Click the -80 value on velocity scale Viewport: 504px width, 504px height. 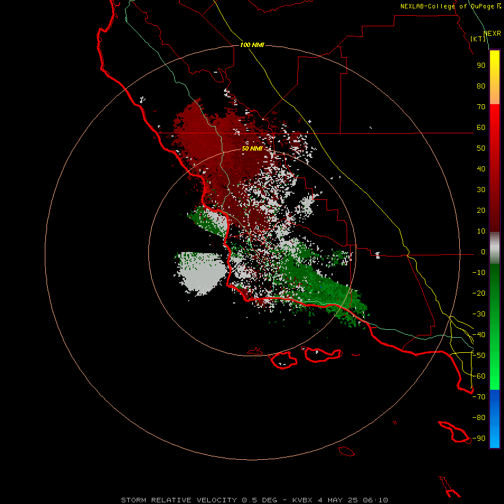coord(479,418)
